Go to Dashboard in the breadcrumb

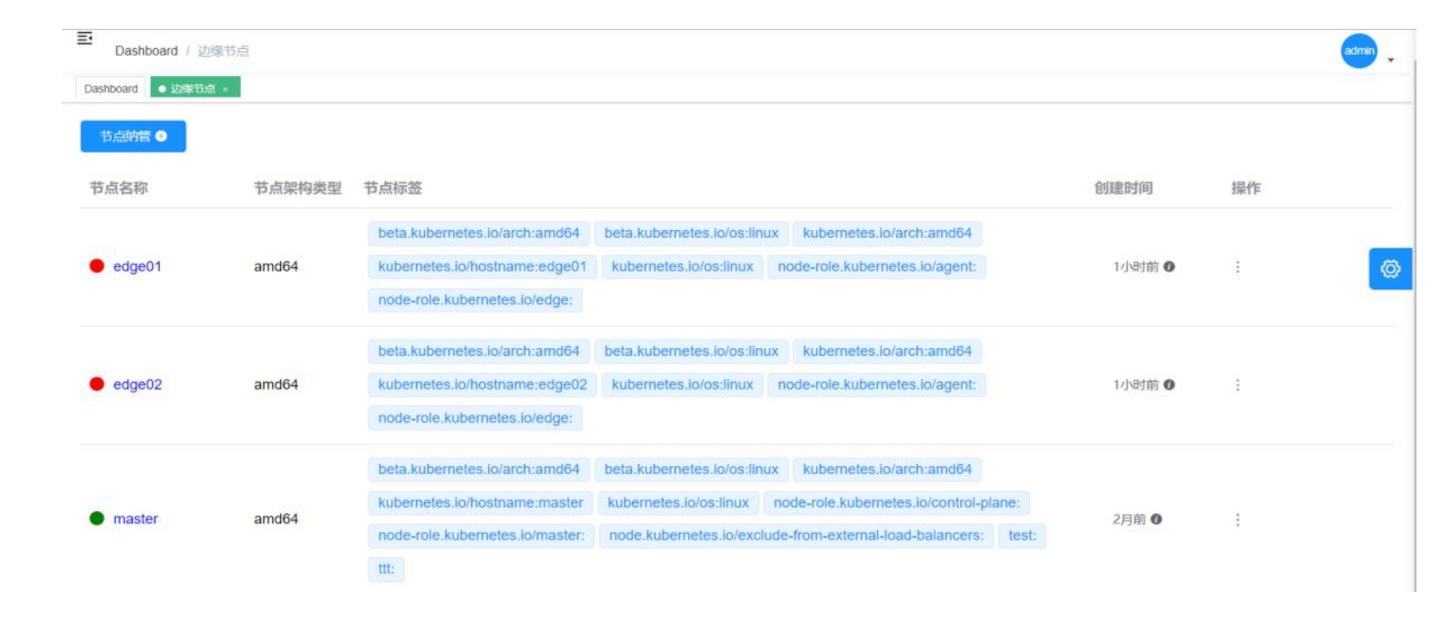pyautogui.click(x=146, y=51)
